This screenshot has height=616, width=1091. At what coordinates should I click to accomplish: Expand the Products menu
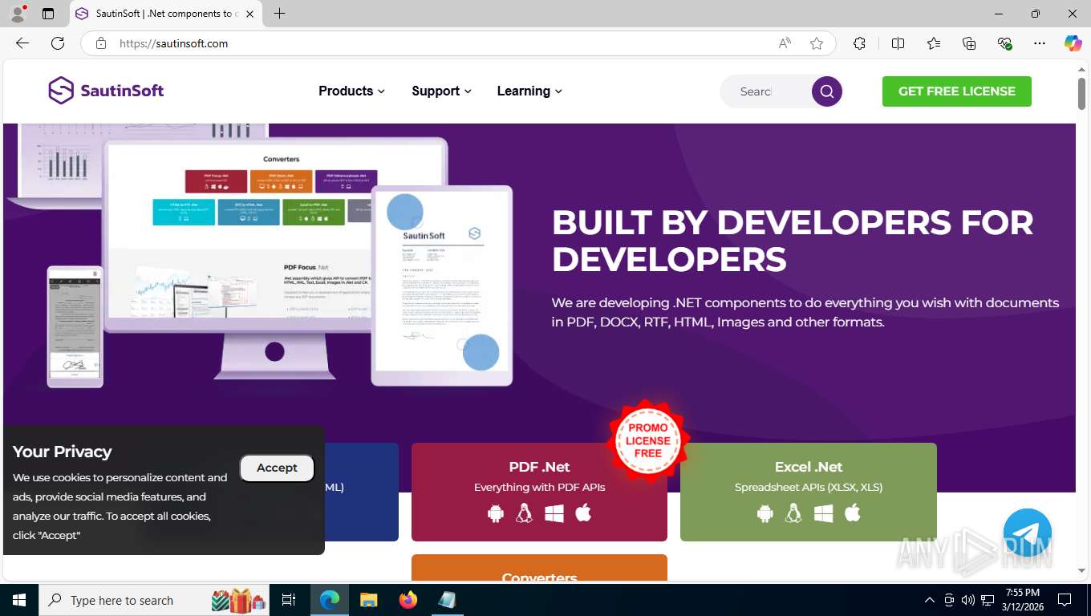pos(351,91)
